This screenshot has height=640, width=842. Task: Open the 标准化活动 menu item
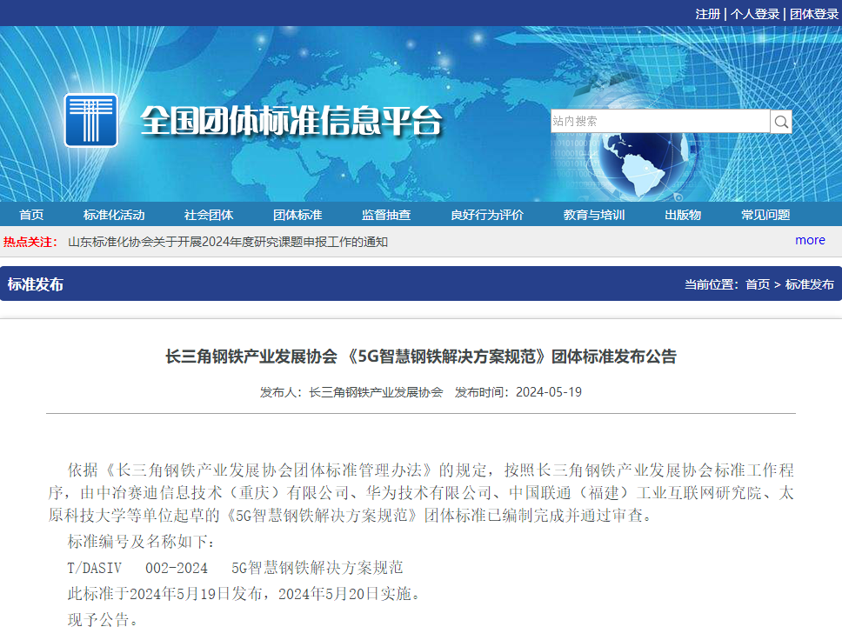point(114,215)
